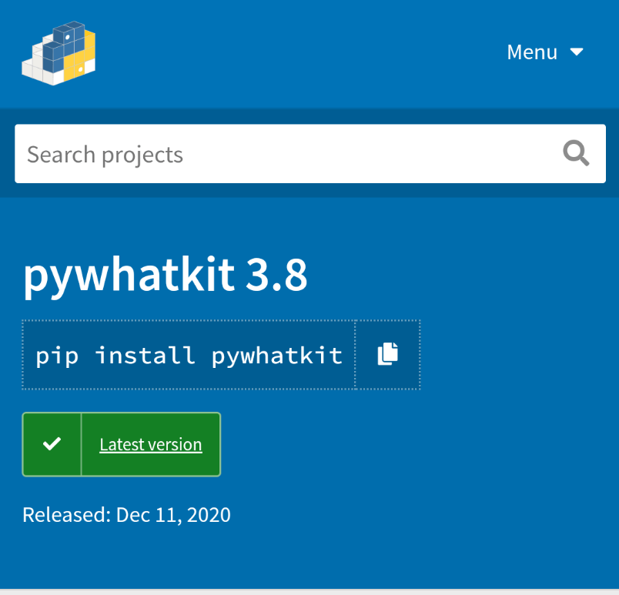This screenshot has height=595, width=619.
Task: Follow the Latest version link
Action: pyautogui.click(x=151, y=444)
